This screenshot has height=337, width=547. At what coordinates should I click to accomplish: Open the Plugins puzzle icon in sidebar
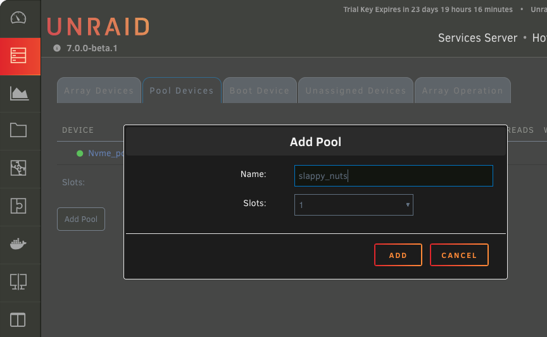coord(18,168)
